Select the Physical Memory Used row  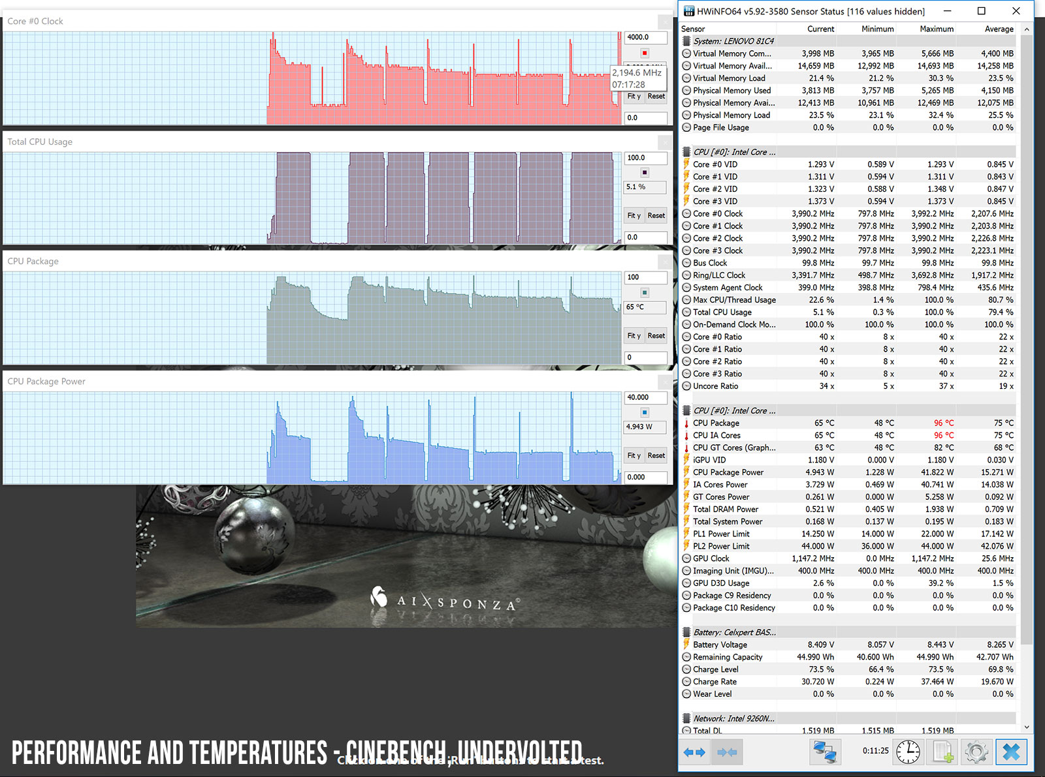[x=848, y=91]
